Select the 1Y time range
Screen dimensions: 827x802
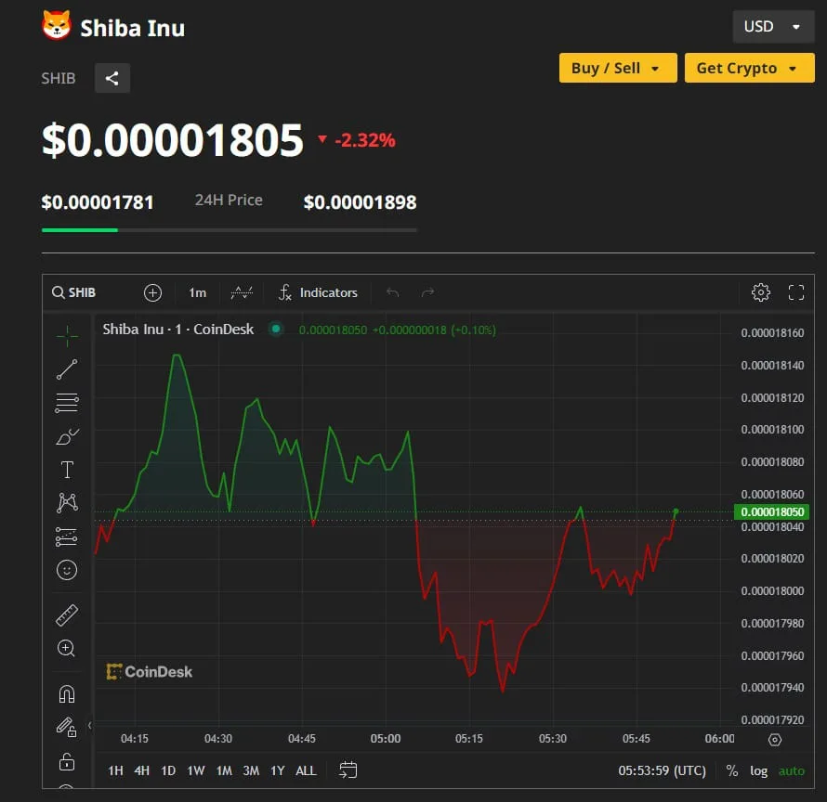tap(278, 771)
